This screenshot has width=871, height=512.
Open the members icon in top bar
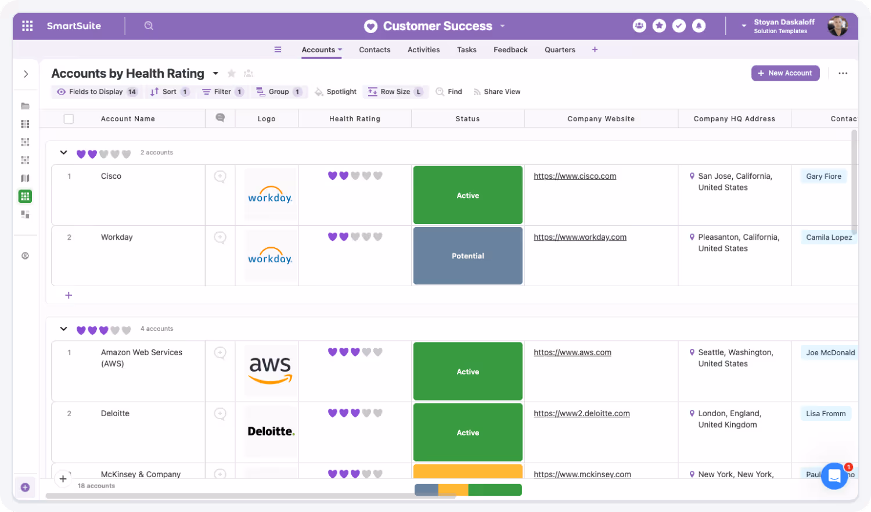[x=639, y=26]
